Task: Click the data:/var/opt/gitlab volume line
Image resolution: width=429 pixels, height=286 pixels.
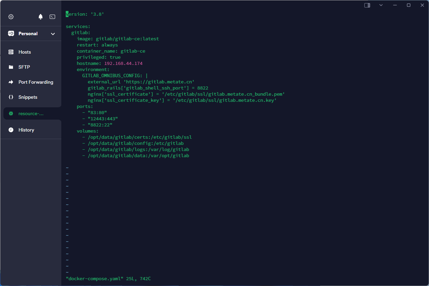Action: (136, 155)
